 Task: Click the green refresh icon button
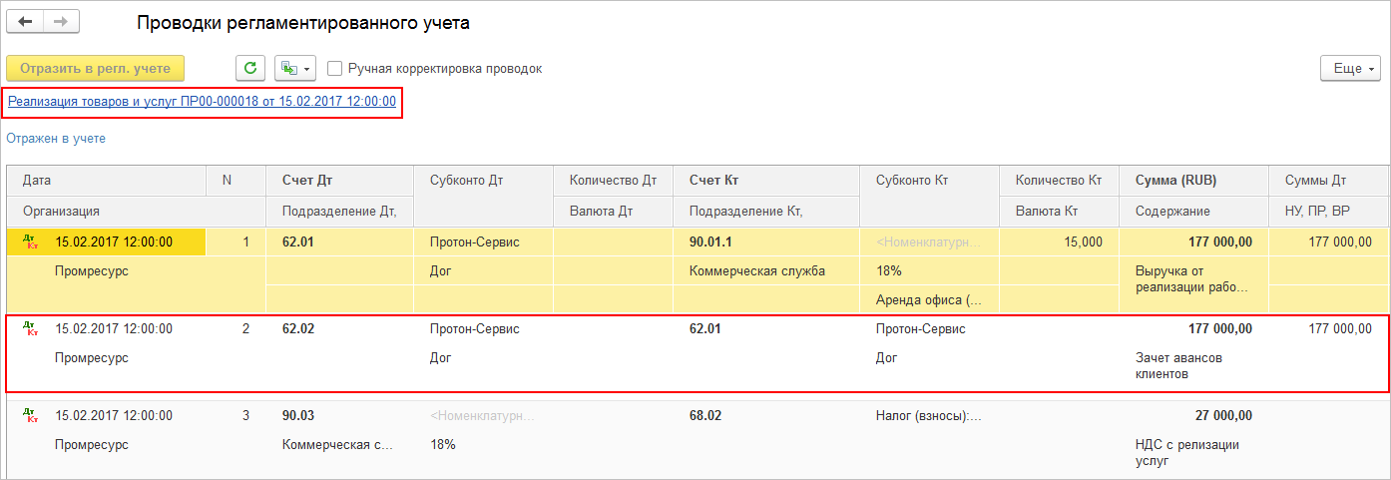pos(250,68)
